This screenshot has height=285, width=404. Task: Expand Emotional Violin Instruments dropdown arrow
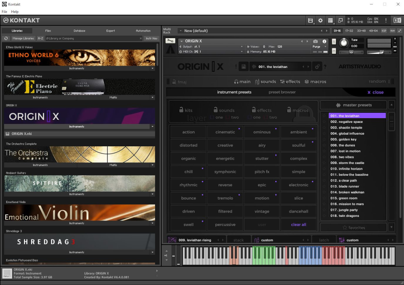point(153,223)
